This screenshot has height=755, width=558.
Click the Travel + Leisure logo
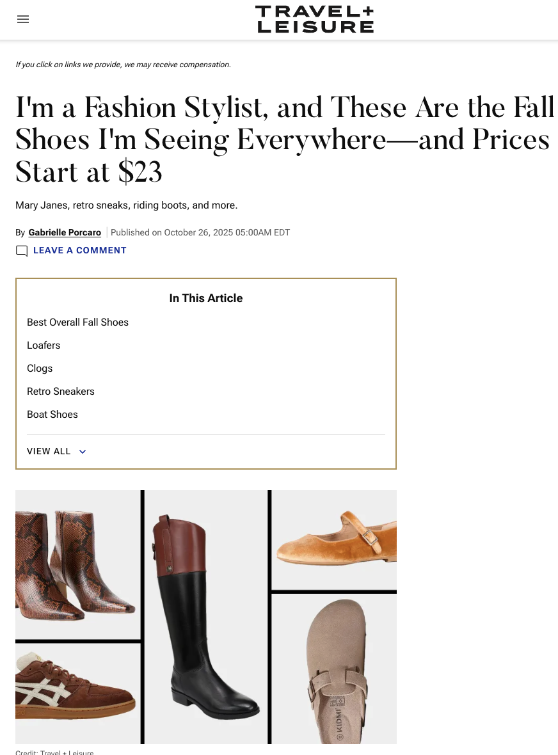coord(315,19)
